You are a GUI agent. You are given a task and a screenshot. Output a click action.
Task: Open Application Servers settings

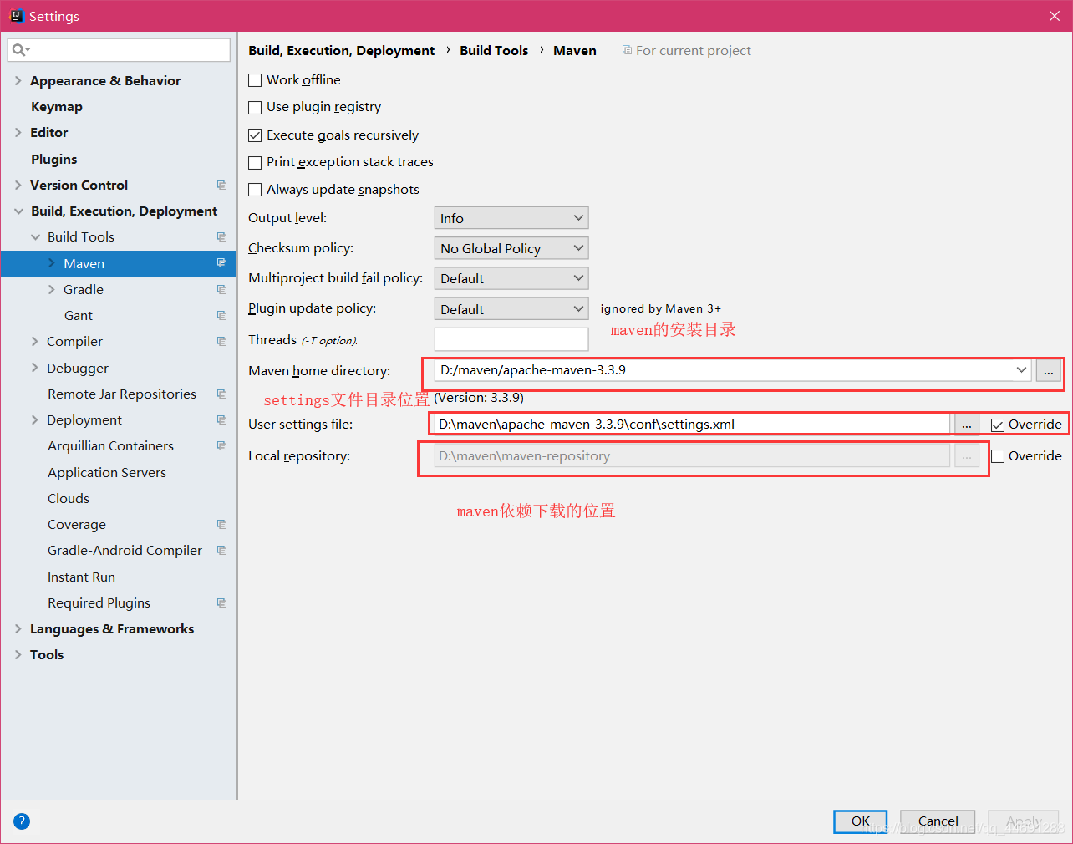coord(107,472)
